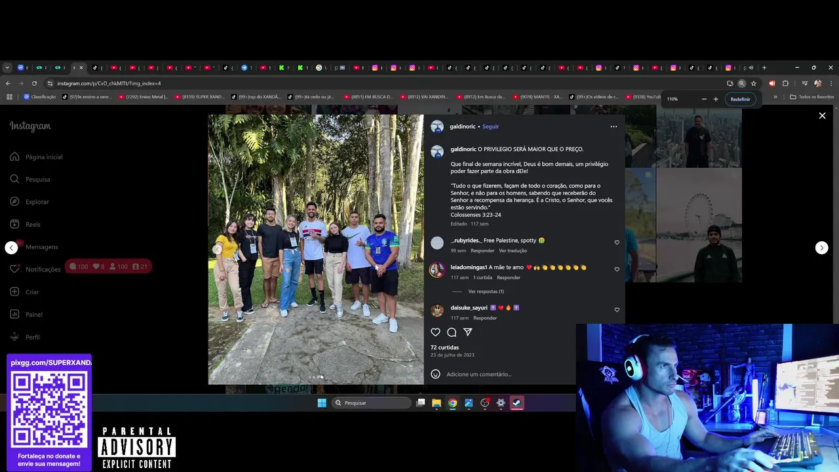
Task: Go to previous post with left arrow
Action: 11,248
